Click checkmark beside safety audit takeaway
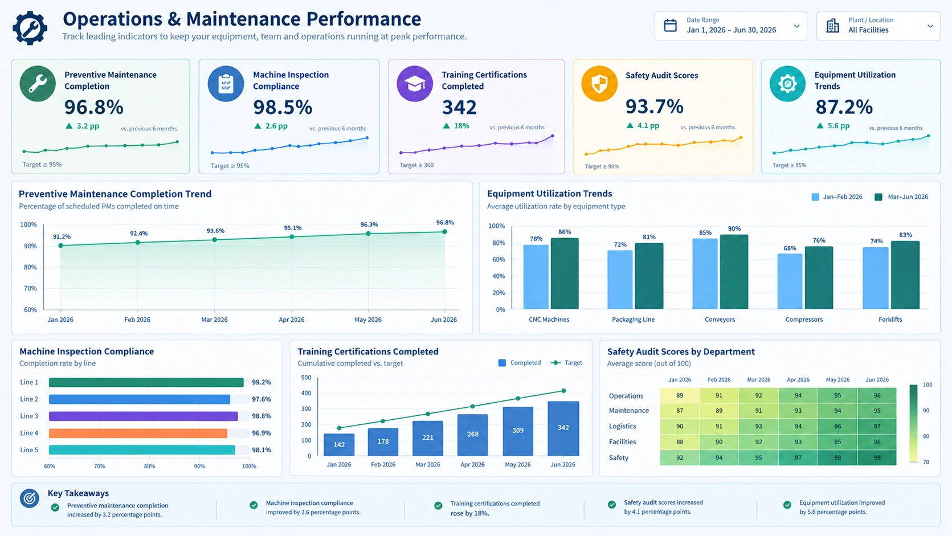The height and width of the screenshot is (536, 952). point(611,505)
